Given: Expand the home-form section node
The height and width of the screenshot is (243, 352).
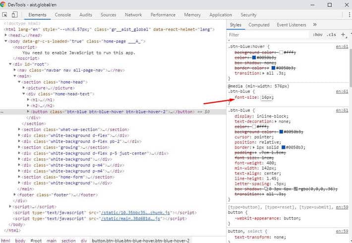Looking at the screenshot, I should [x=19, y=177].
